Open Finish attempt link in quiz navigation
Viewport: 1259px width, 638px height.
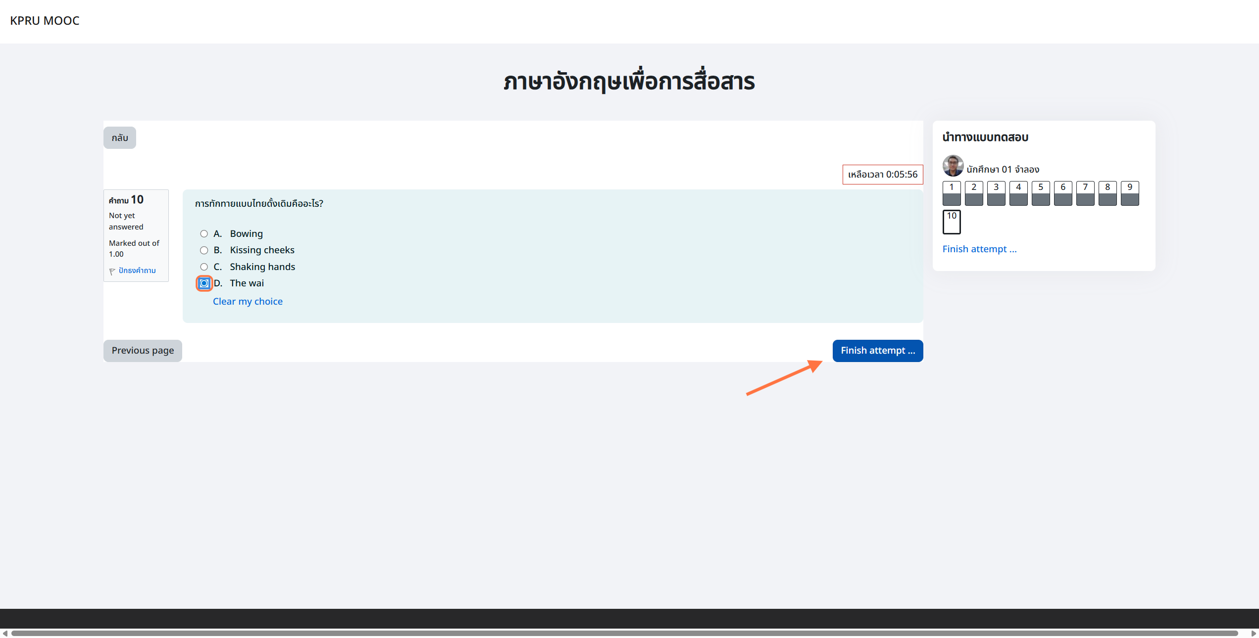pyautogui.click(x=979, y=249)
